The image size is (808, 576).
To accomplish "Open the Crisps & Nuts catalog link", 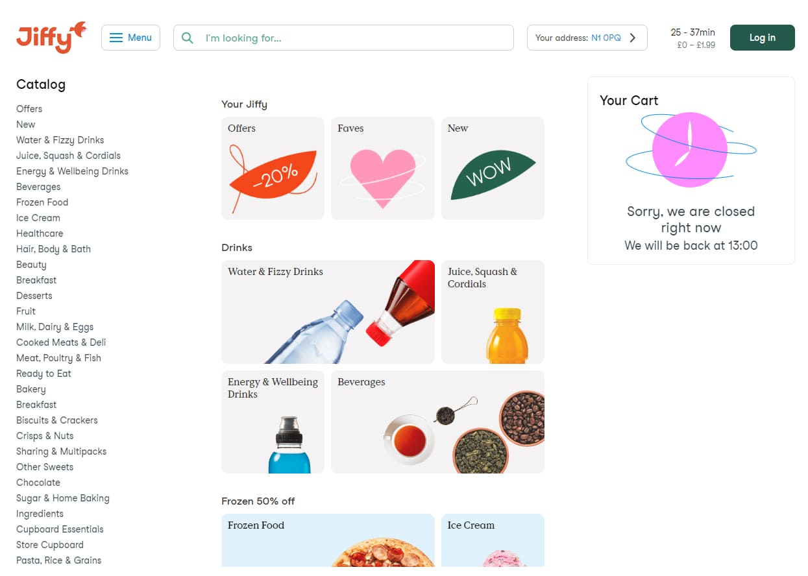I will pos(45,436).
